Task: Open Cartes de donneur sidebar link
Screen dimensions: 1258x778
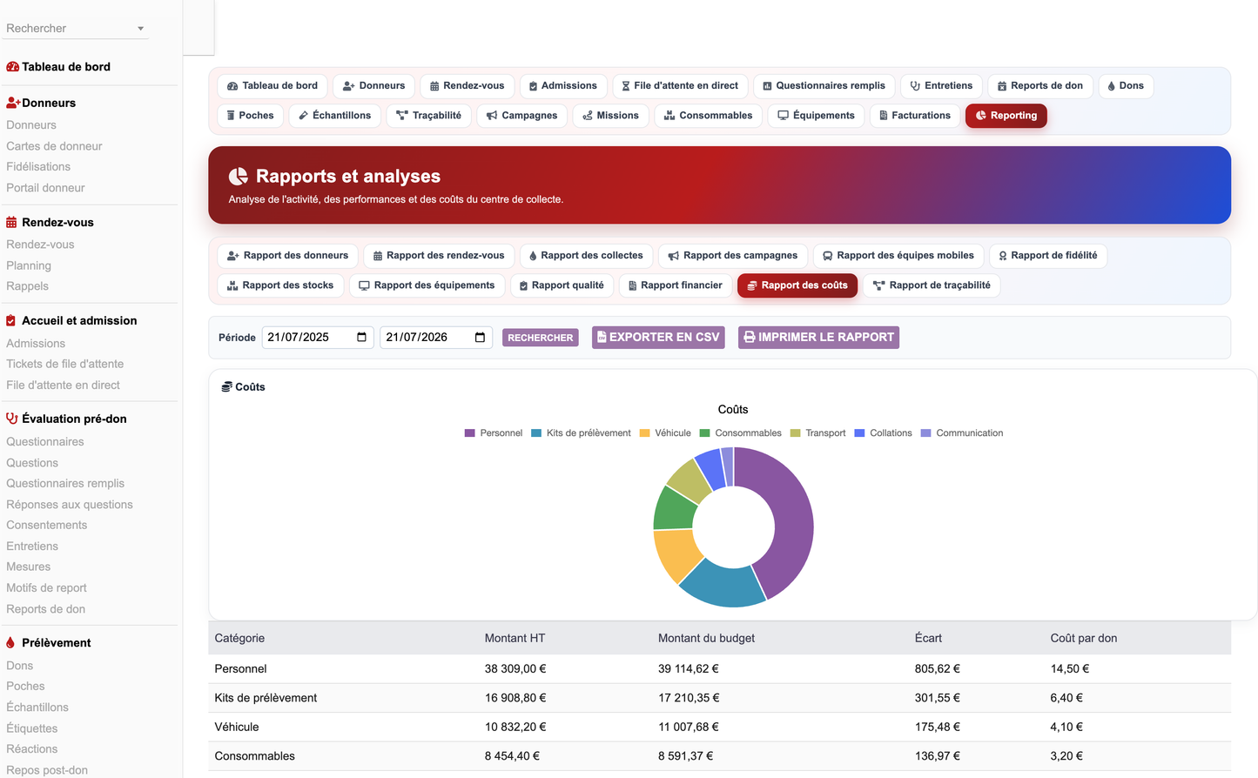Action: [x=54, y=146]
